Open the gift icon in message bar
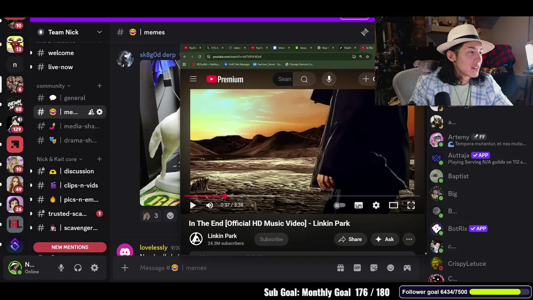The width and height of the screenshot is (533, 300). pos(341,268)
